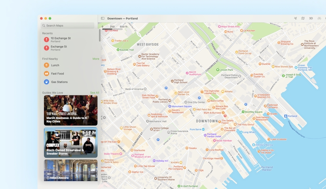Select One City Center pin
The width and height of the screenshot is (326, 189).
(186, 102)
